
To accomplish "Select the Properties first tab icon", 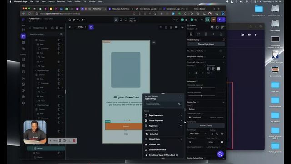I will pyautogui.click(x=191, y=34).
